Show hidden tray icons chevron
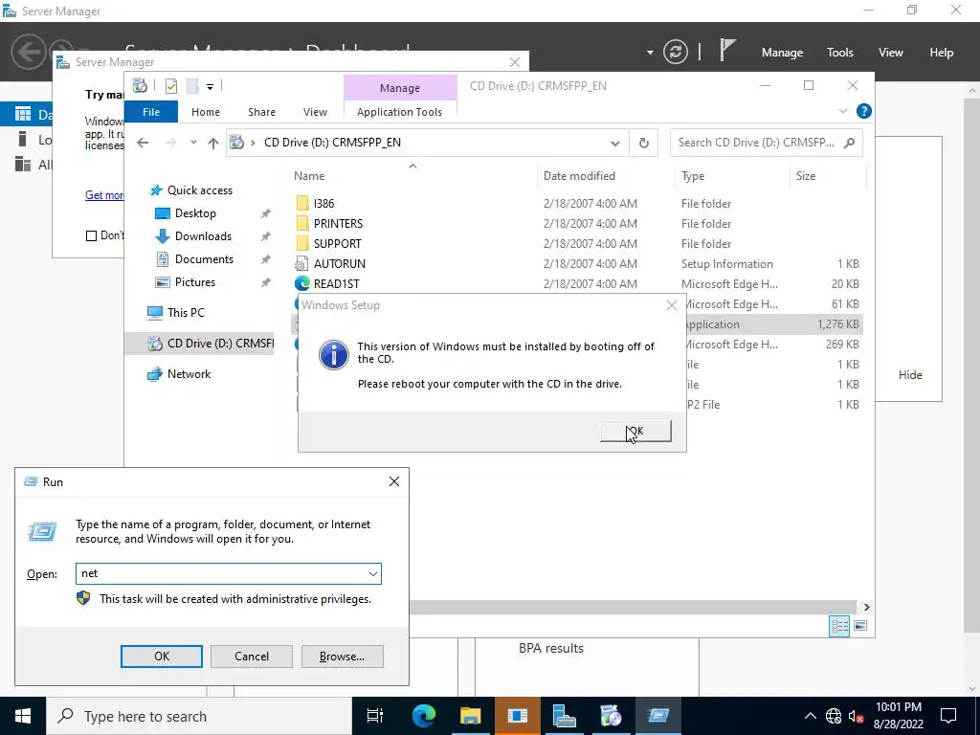Viewport: 980px width, 735px height. point(810,716)
